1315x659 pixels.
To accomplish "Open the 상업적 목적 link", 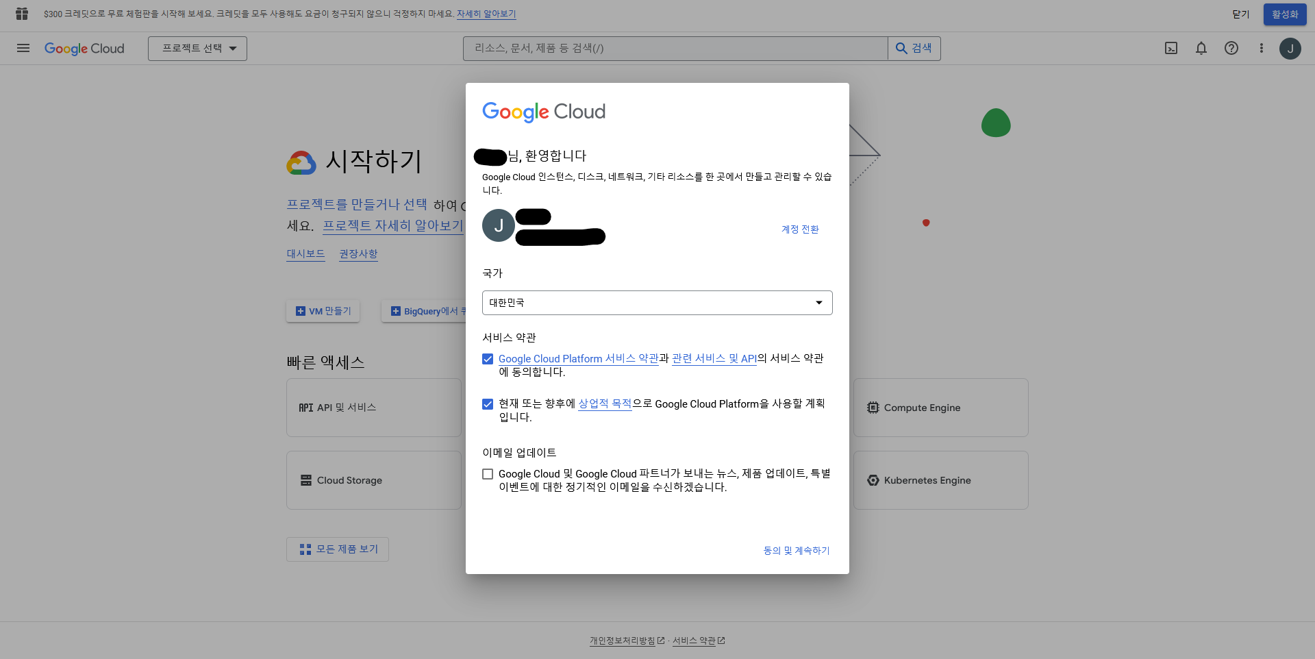I will 605,404.
